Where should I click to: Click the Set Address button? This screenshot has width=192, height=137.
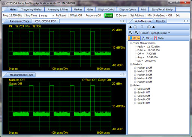point(137,15)
